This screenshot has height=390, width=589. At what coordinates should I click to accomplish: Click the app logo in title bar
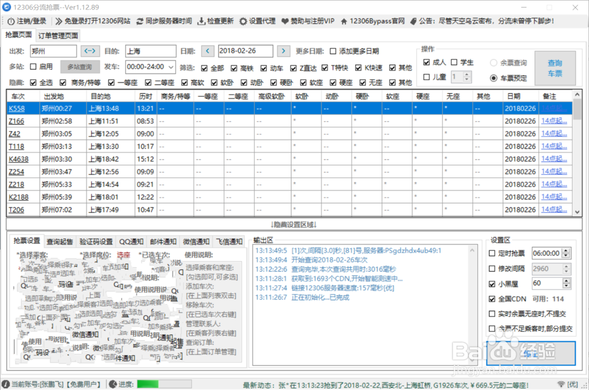click(6, 7)
